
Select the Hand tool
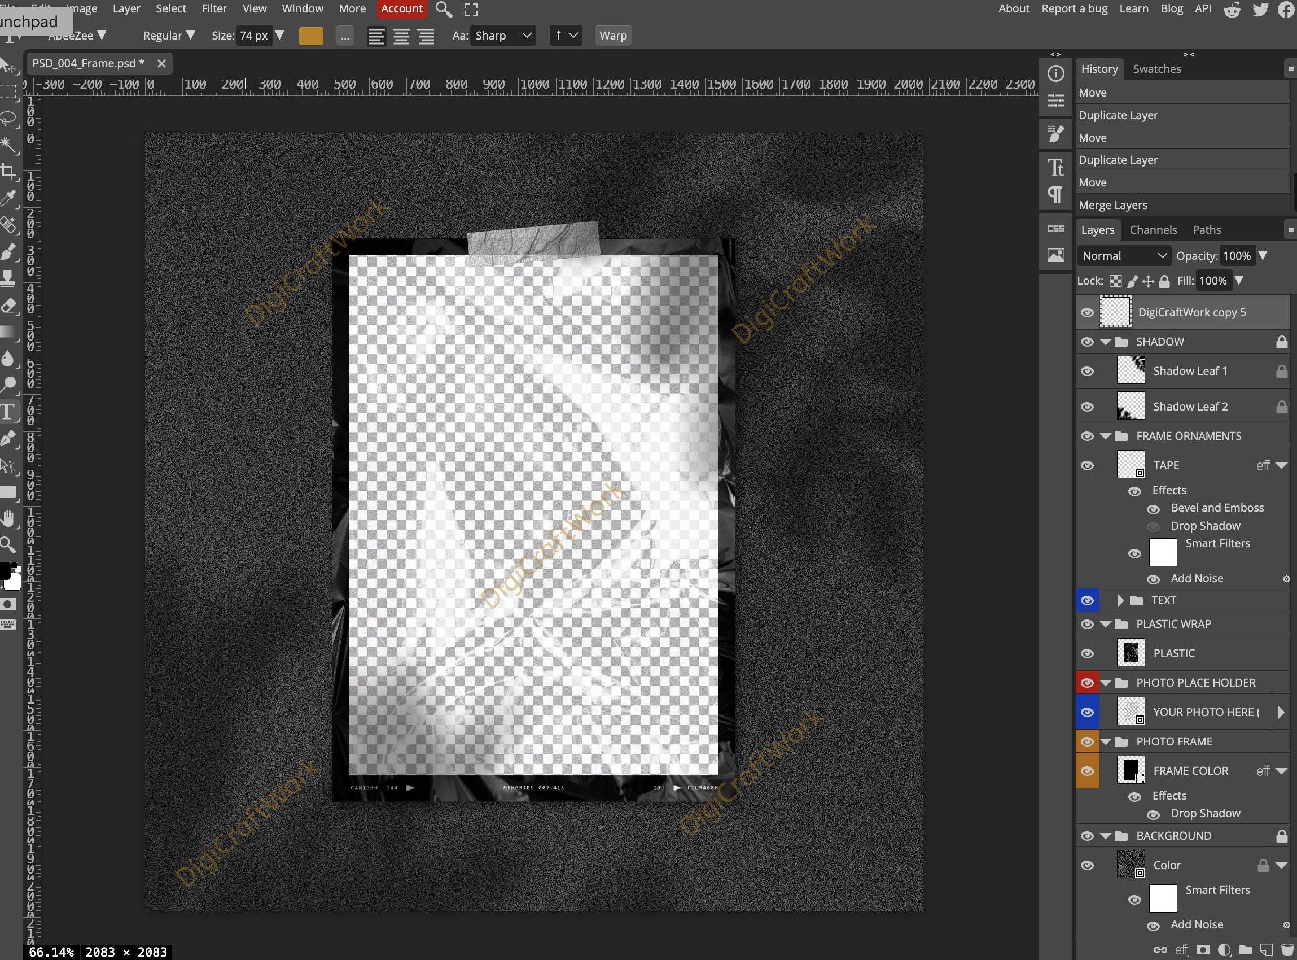pyautogui.click(x=8, y=518)
